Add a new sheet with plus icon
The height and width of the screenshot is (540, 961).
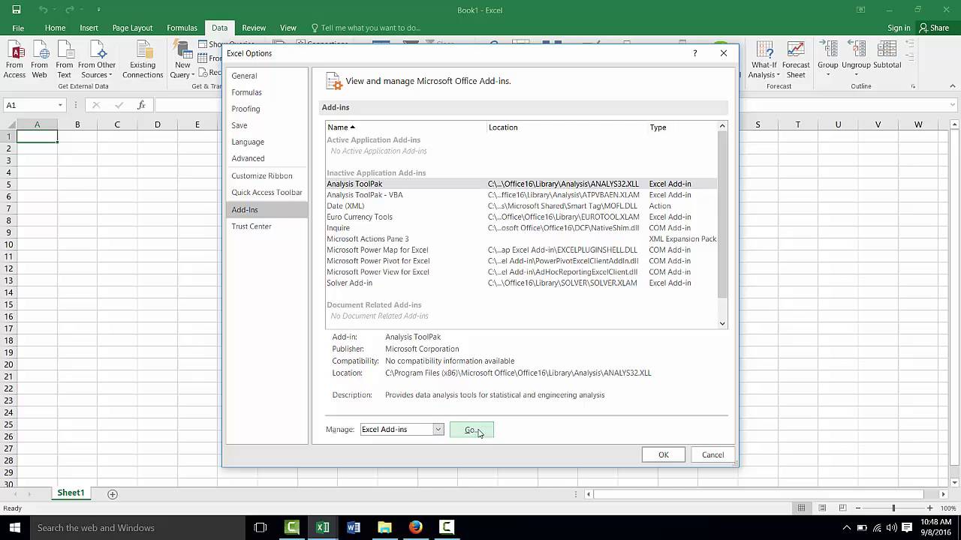tap(113, 493)
